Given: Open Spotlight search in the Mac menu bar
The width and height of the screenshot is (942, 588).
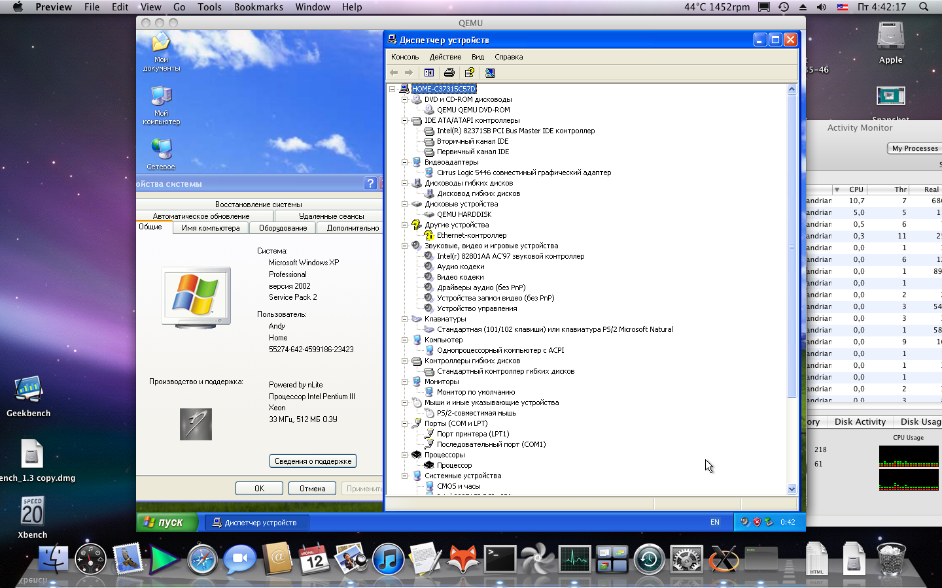Looking at the screenshot, I should pos(924,7).
